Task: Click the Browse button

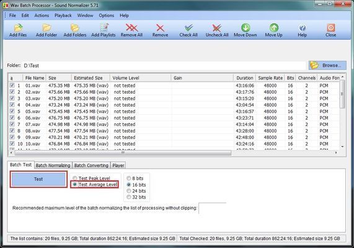Action: pos(327,65)
